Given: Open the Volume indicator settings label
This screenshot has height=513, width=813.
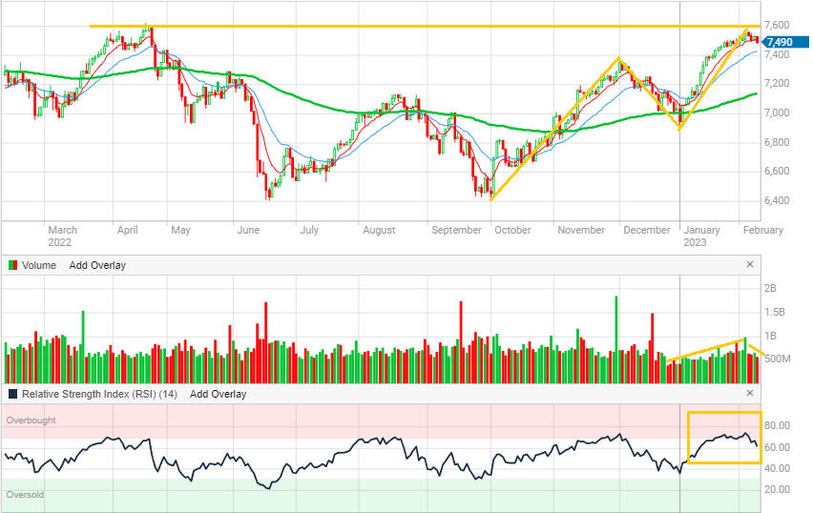Looking at the screenshot, I should pos(40,265).
